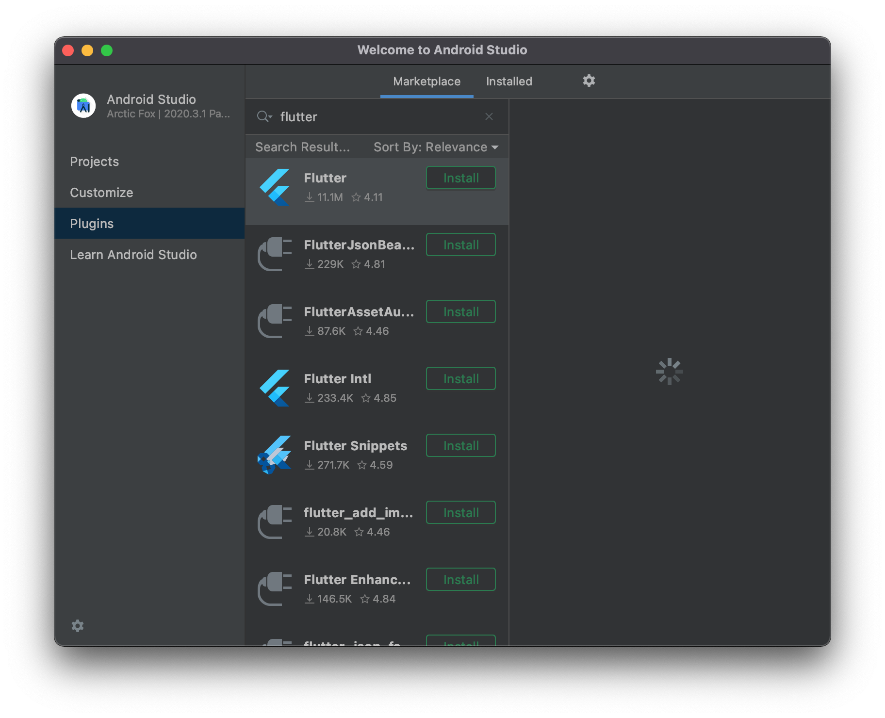Maximize the window with the green button
The height and width of the screenshot is (718, 885).
coord(107,50)
